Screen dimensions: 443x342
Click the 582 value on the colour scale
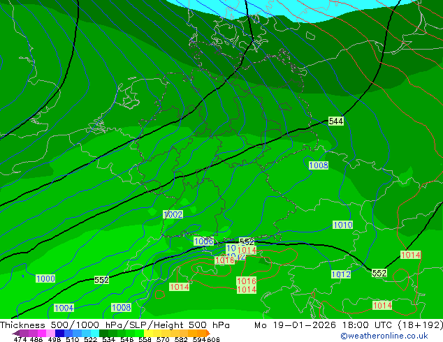point(181,339)
